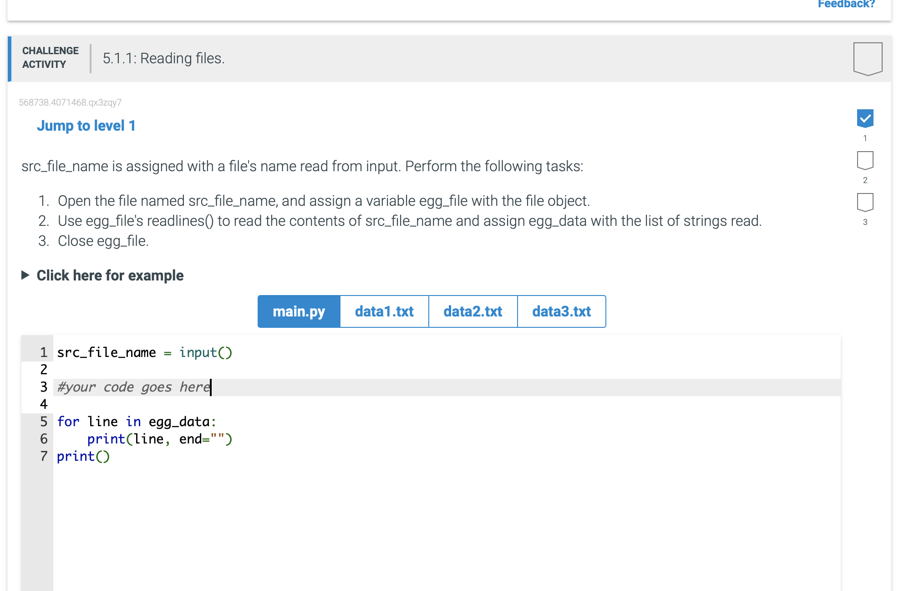
Task: Open the data3.txt tab
Action: 561,311
